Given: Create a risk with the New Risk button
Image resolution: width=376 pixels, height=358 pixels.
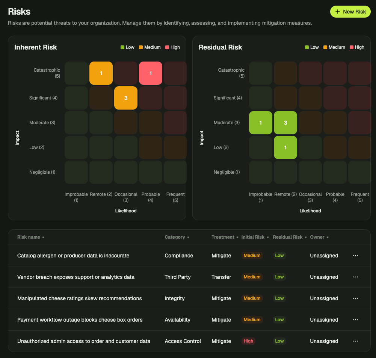Looking at the screenshot, I should [350, 12].
